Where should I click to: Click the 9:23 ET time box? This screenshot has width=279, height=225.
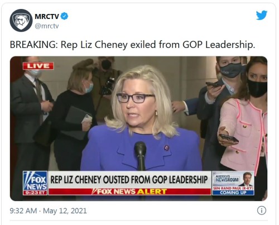pos(35,193)
